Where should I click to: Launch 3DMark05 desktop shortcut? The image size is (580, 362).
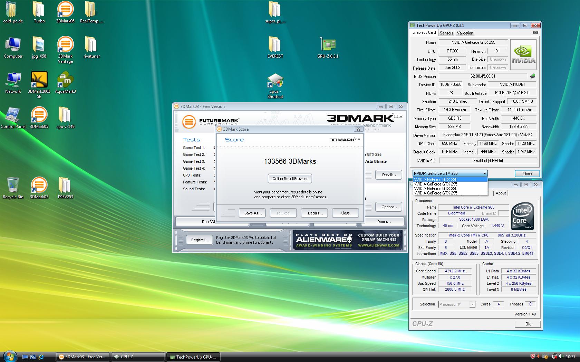pyautogui.click(x=39, y=118)
